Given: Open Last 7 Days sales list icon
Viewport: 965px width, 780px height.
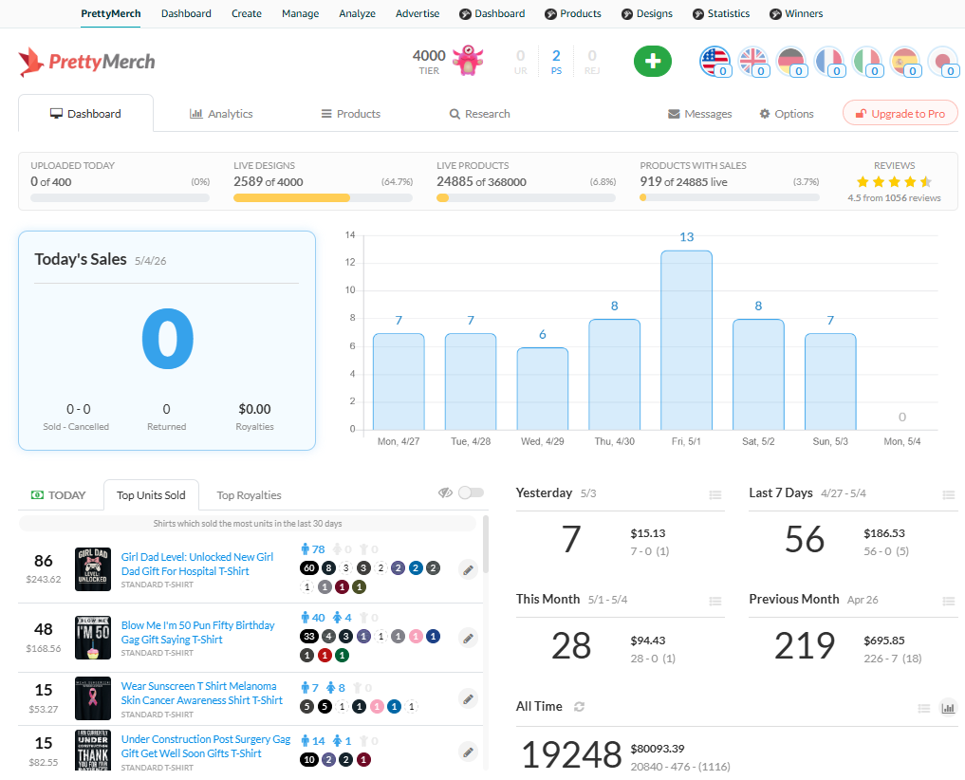Looking at the screenshot, I should point(948,494).
